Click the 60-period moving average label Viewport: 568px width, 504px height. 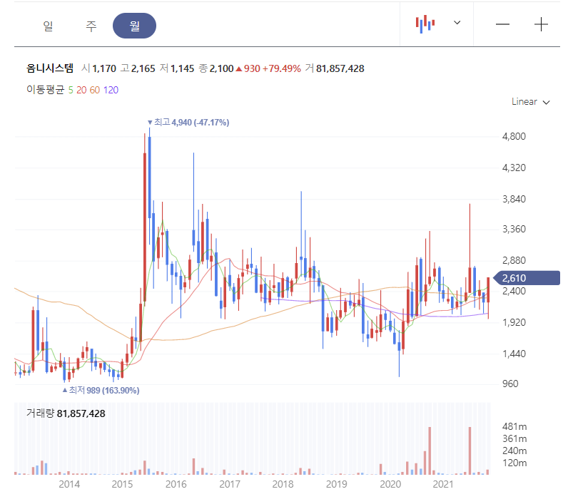pyautogui.click(x=94, y=90)
